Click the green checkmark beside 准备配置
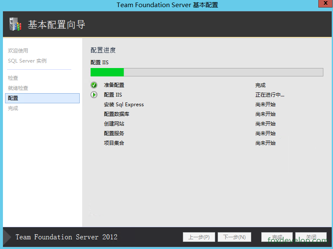The height and width of the screenshot is (249, 333). (94, 85)
